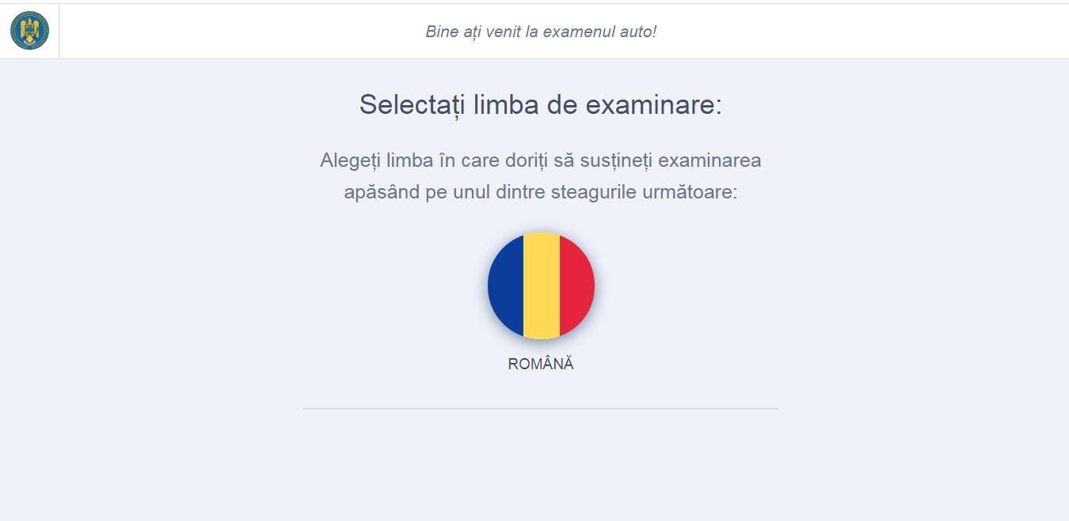
Task: Select the Romanian flag language icon
Action: pyautogui.click(x=541, y=285)
